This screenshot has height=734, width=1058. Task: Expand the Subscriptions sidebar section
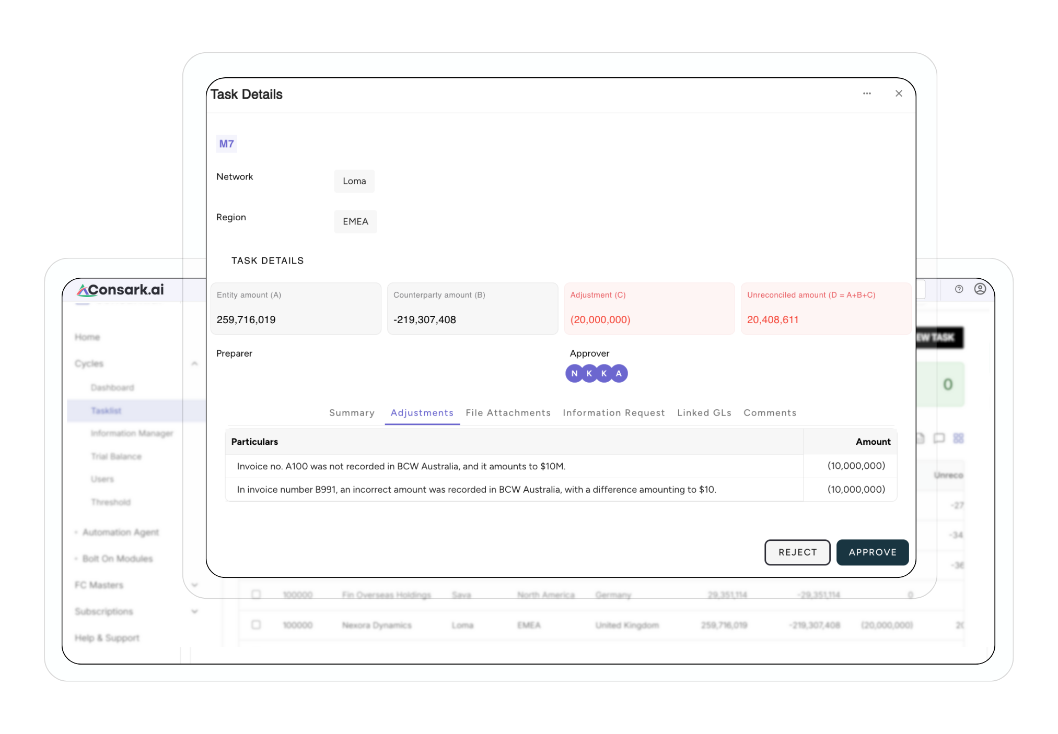194,611
